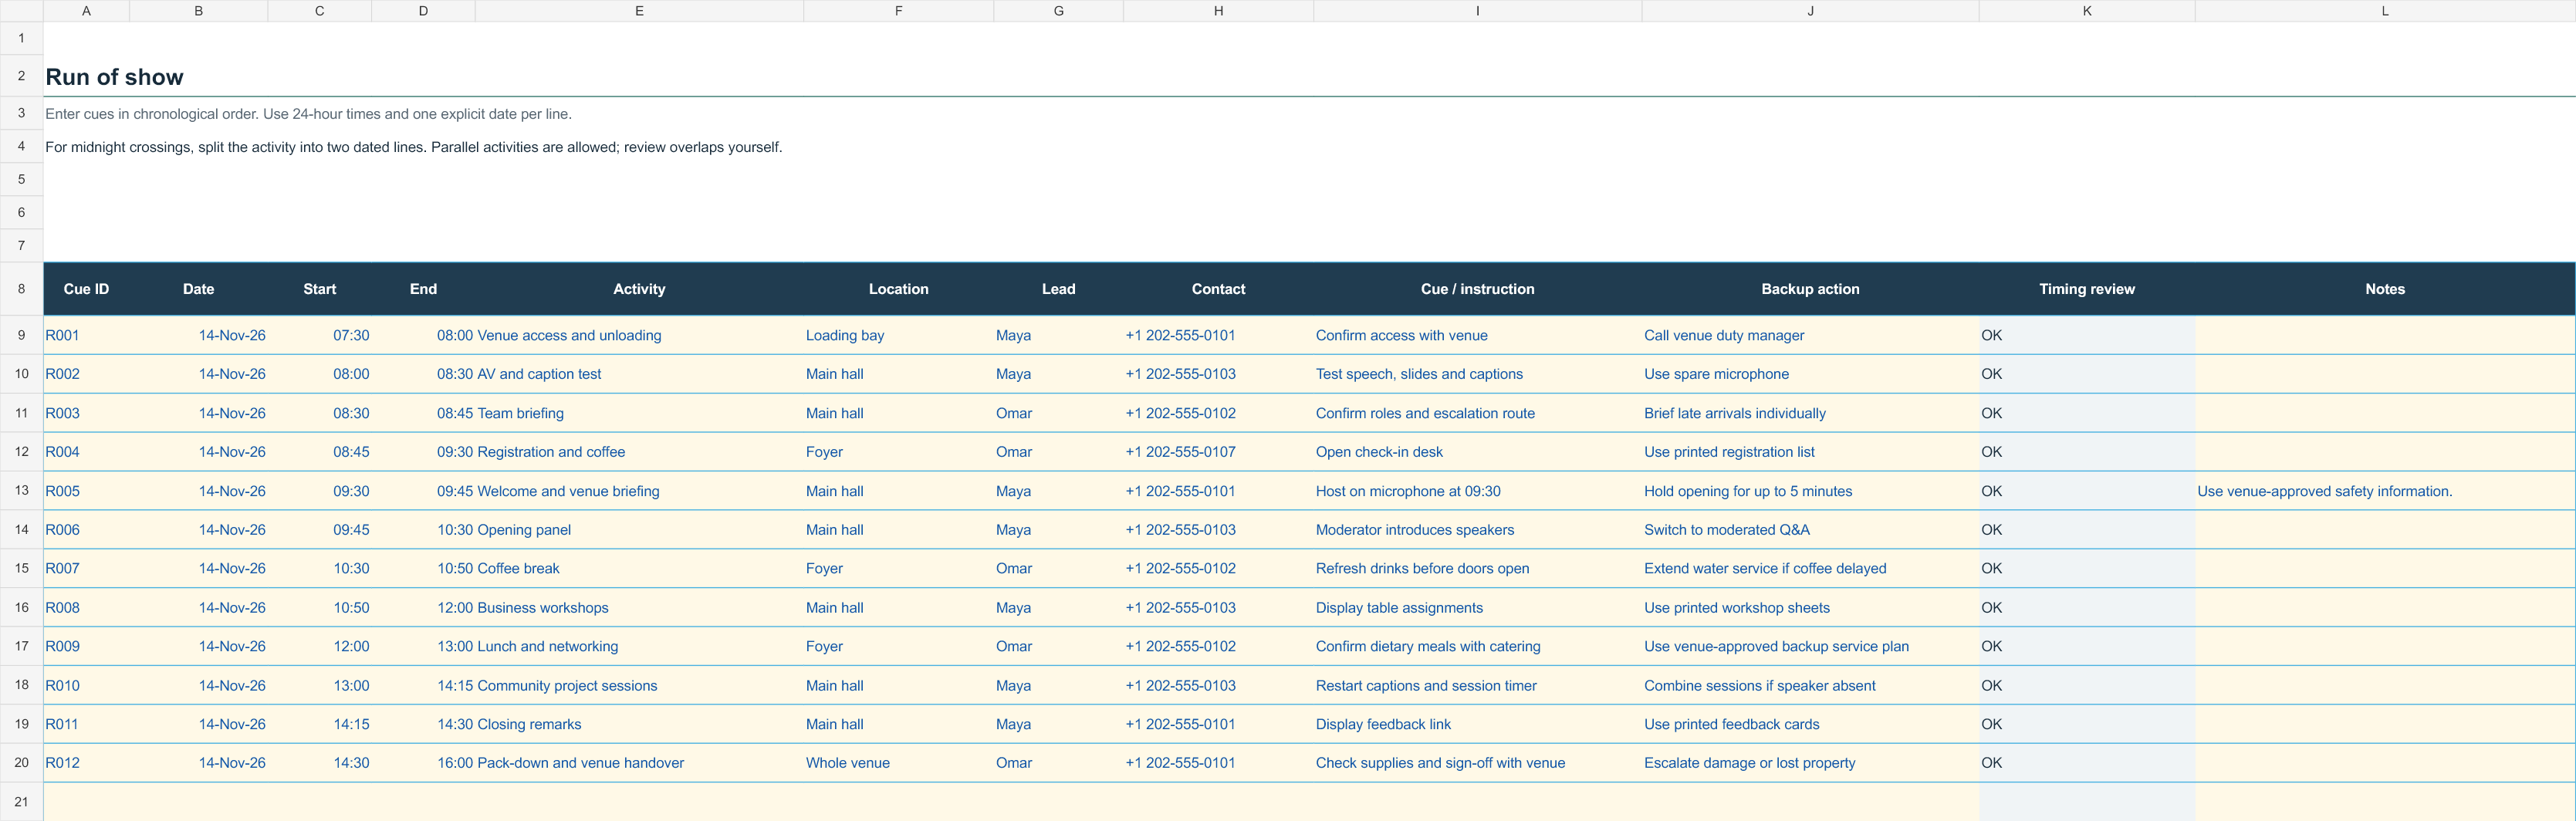Select Display feedback link instruction cell

click(x=1477, y=724)
